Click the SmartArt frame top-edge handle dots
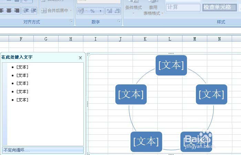Viewport: 241px width, 155px height. tap(171, 53)
